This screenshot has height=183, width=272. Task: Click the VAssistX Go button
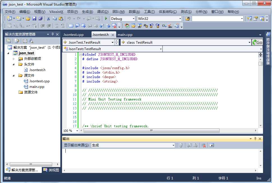tap(257, 42)
